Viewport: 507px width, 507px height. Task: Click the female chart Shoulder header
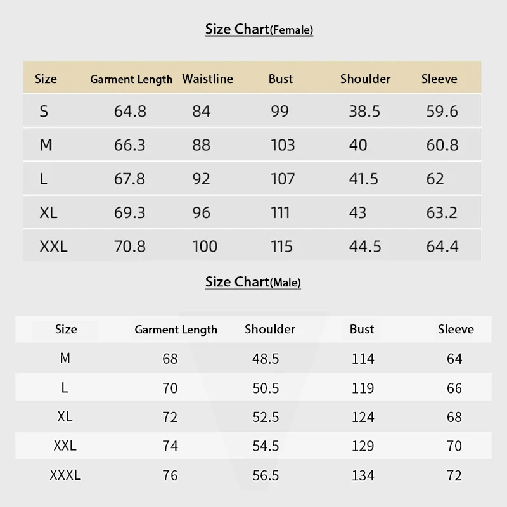[366, 79]
